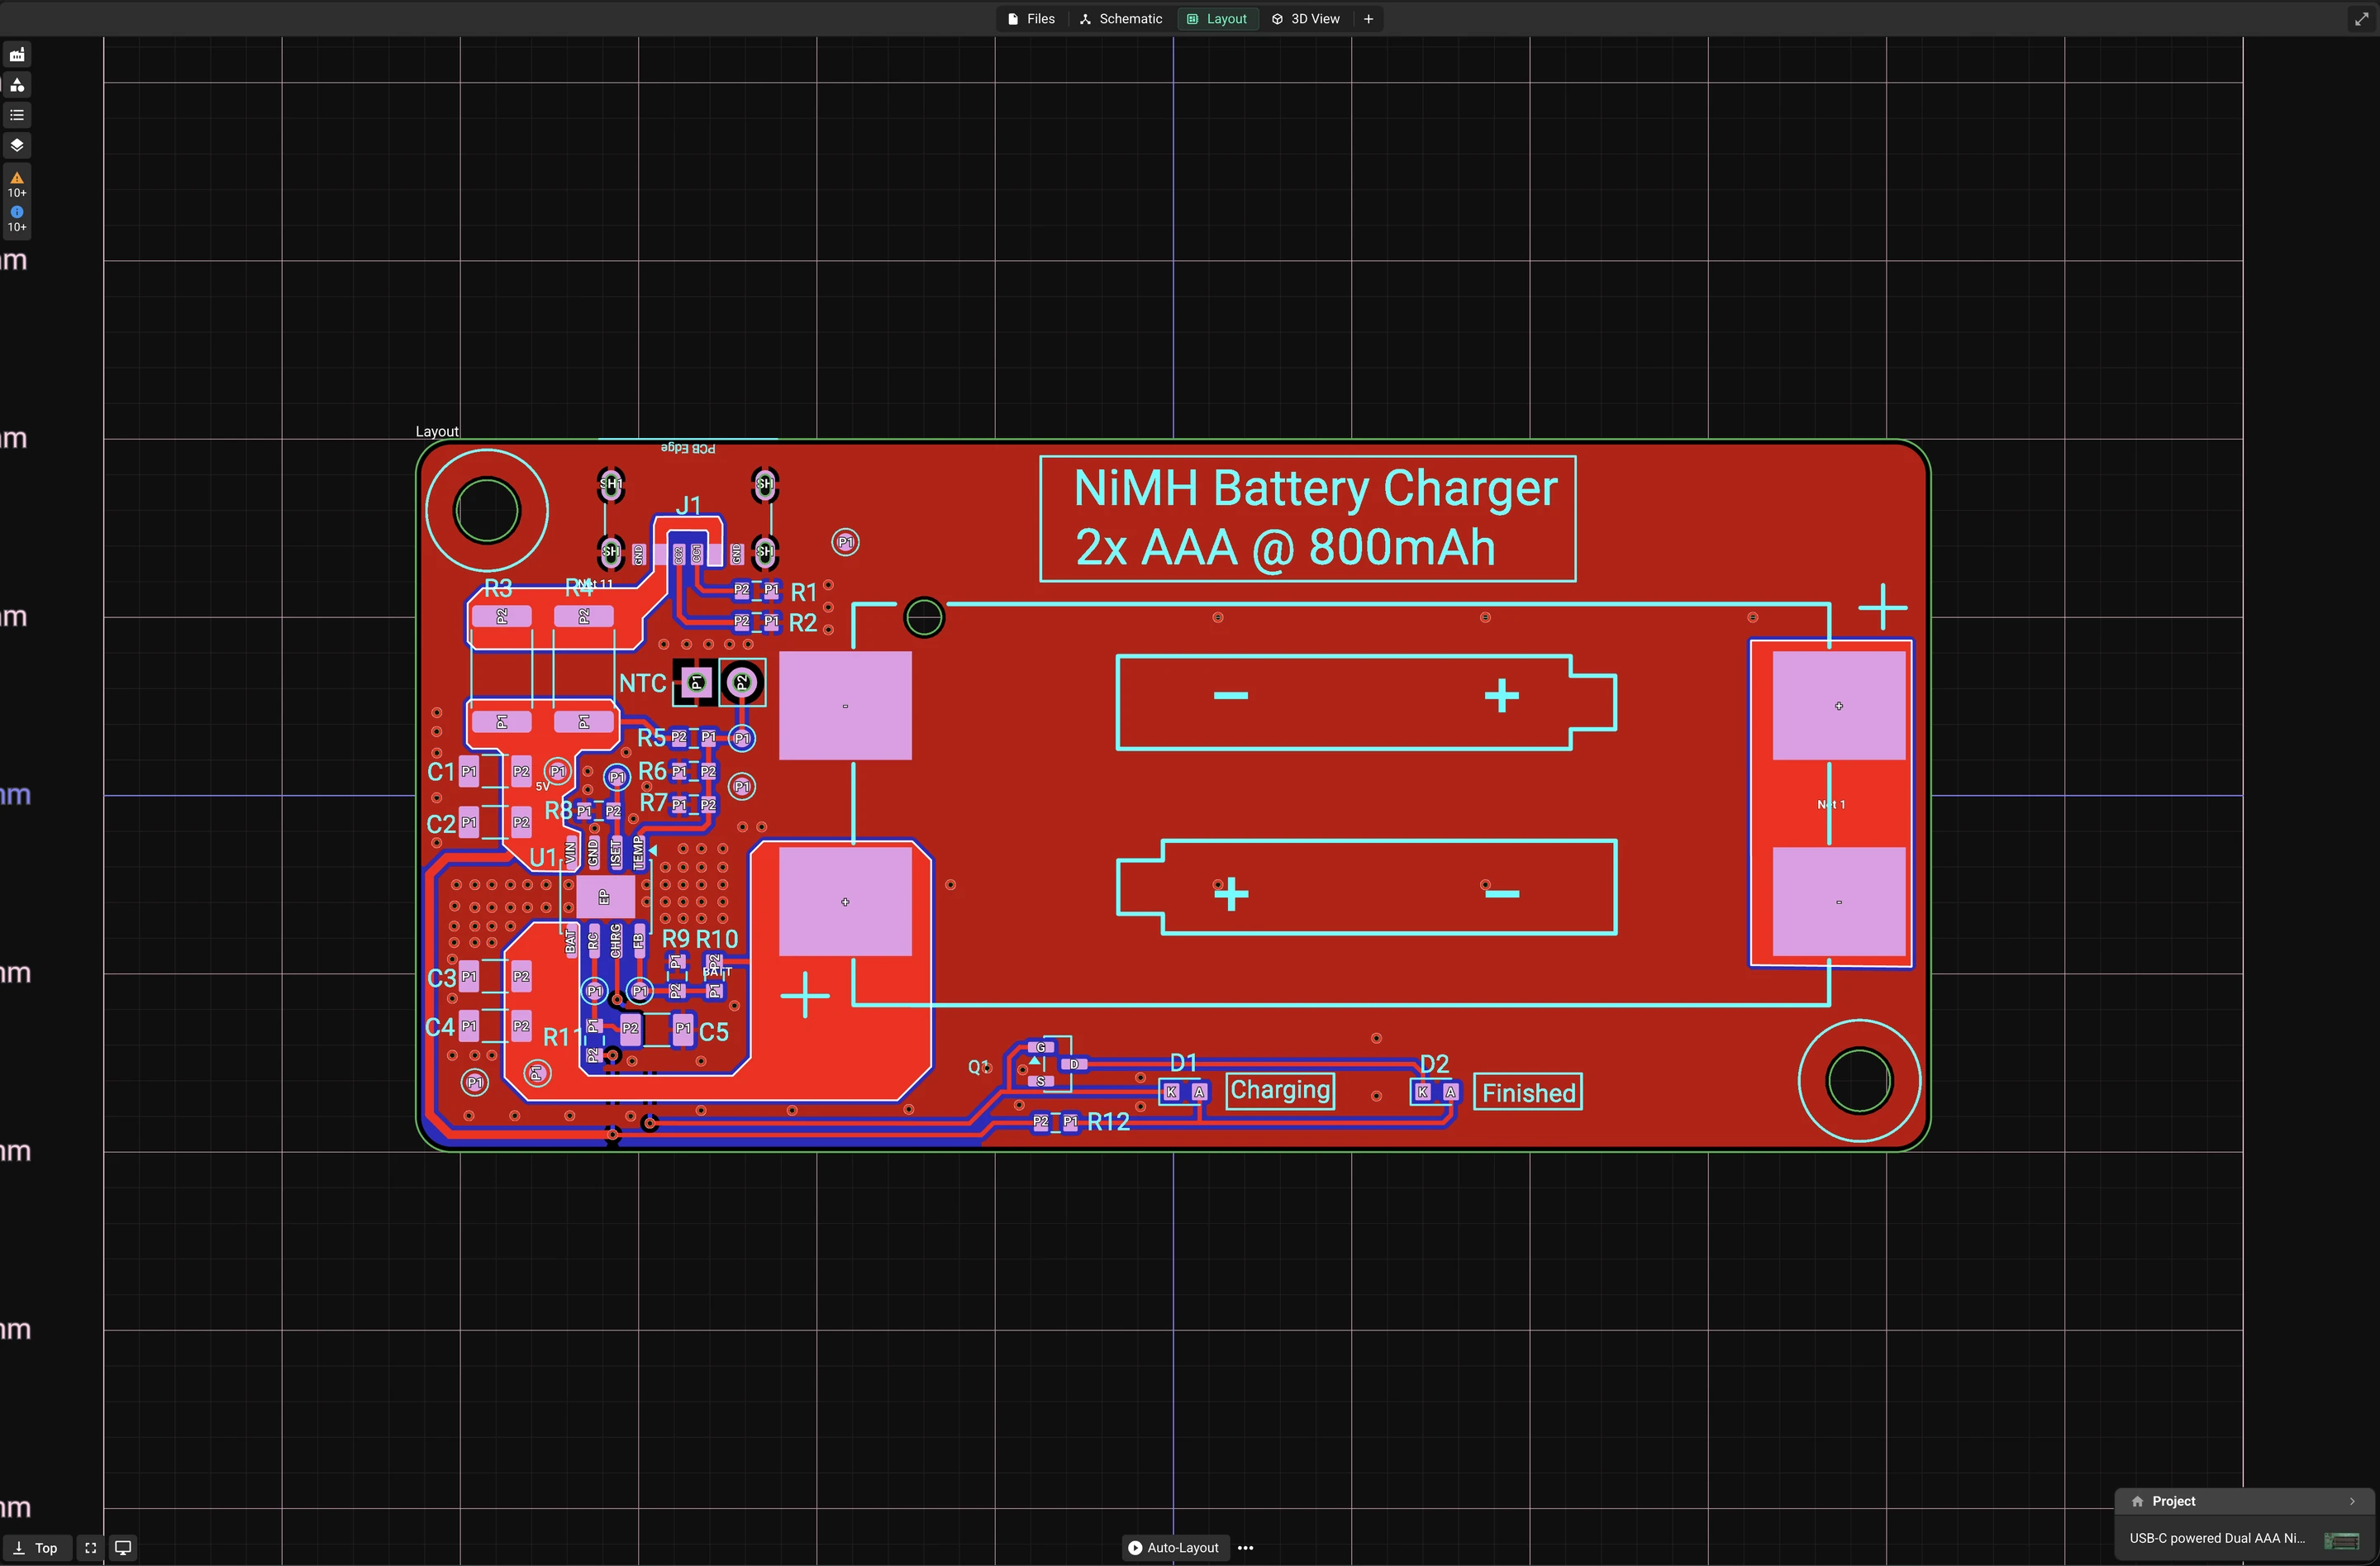2380x1566 pixels.
Task: Select LED D2 designator
Action: [1434, 1064]
